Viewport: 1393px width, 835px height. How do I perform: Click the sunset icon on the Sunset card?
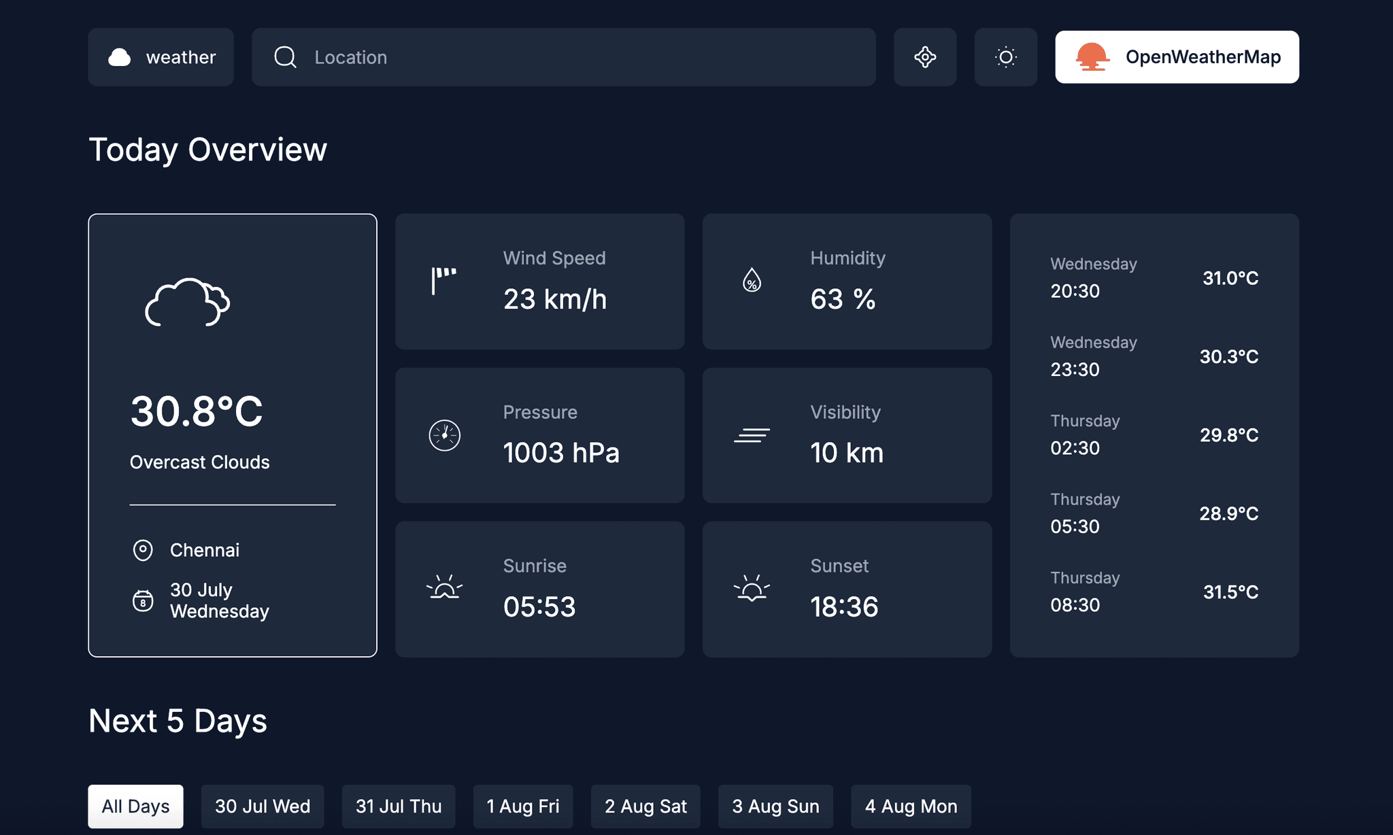pos(753,589)
